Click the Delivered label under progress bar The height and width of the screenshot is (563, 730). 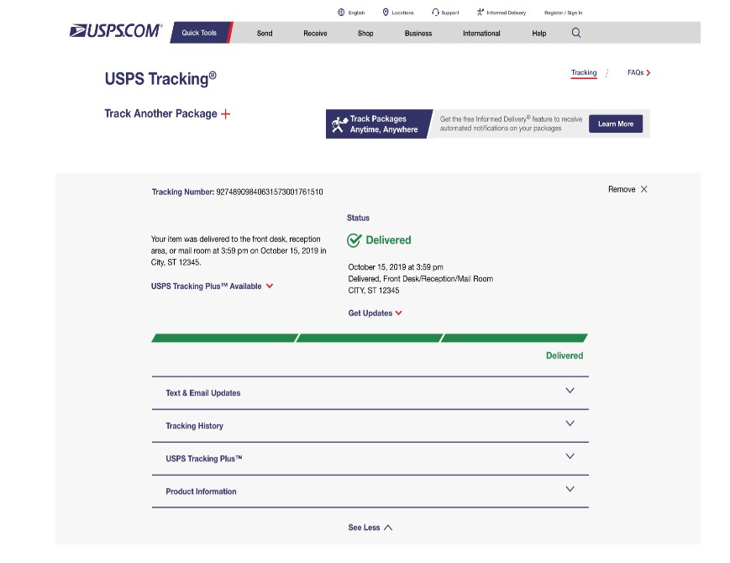coord(565,355)
